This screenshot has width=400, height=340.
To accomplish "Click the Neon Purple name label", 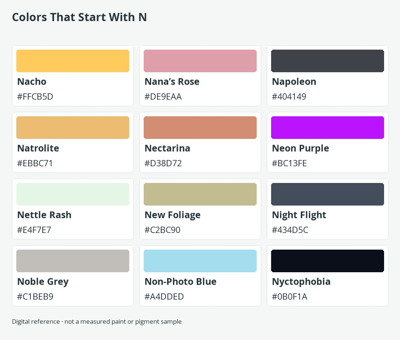I will (x=300, y=149).
